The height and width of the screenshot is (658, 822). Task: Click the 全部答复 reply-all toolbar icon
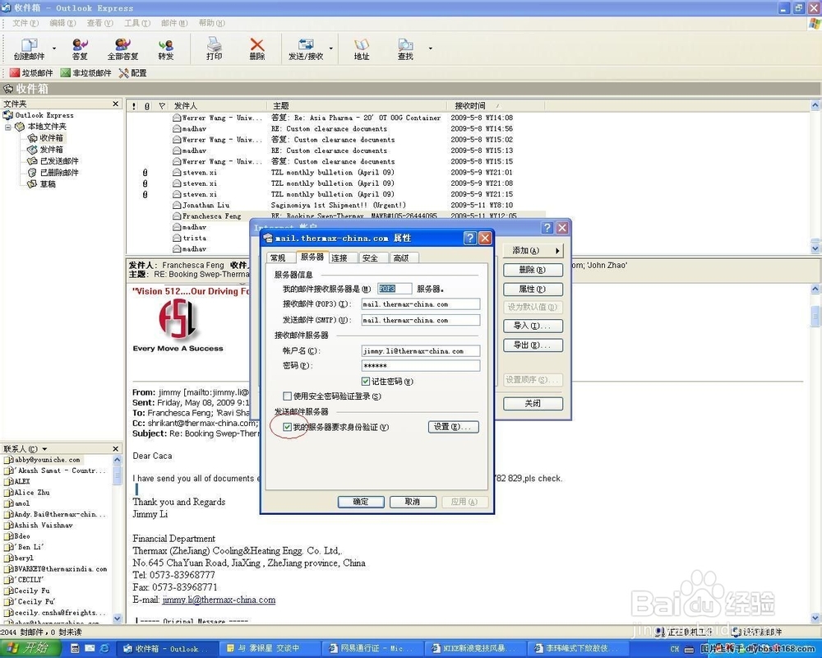(122, 49)
